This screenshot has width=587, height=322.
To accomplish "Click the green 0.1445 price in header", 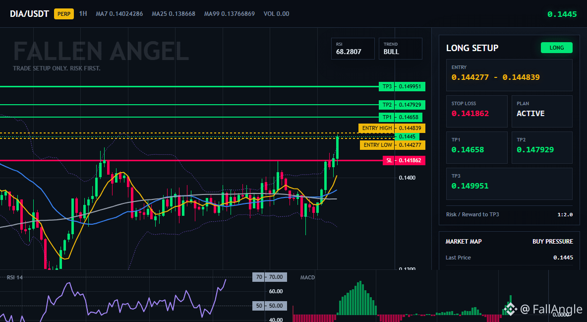I will (x=562, y=14).
